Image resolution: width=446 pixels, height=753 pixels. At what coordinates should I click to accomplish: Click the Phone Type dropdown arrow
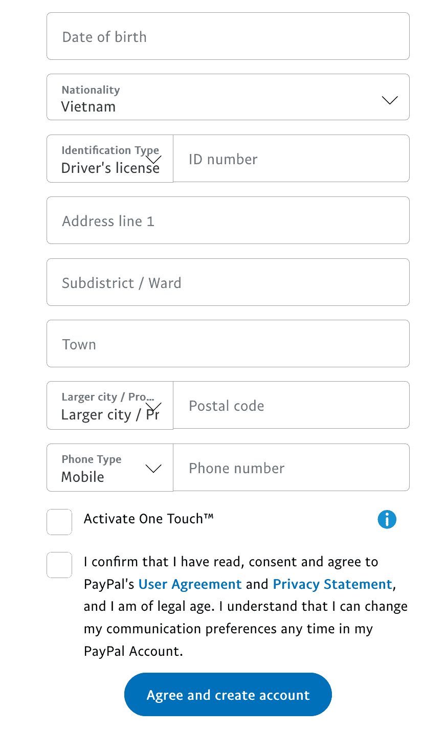tap(153, 469)
